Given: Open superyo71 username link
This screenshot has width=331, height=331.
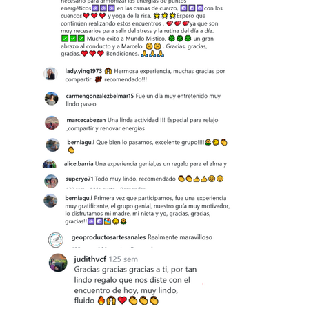Looking at the screenshot, I should (79, 179).
